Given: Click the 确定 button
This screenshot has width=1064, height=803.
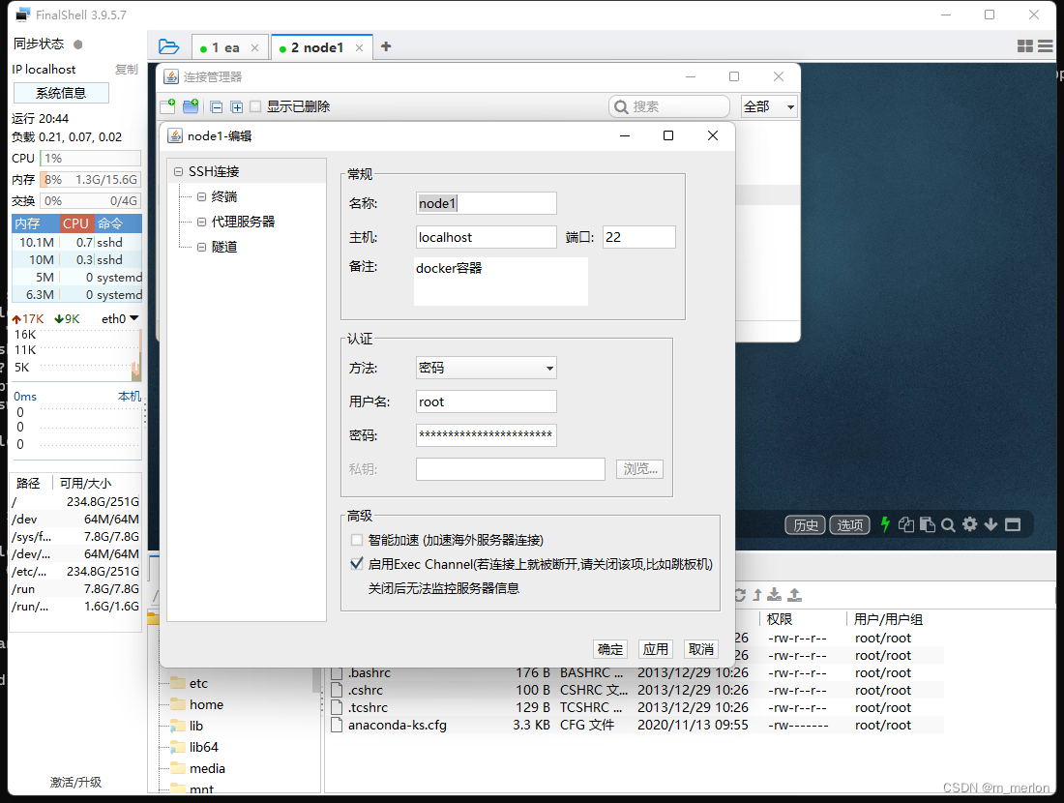Looking at the screenshot, I should 609,649.
